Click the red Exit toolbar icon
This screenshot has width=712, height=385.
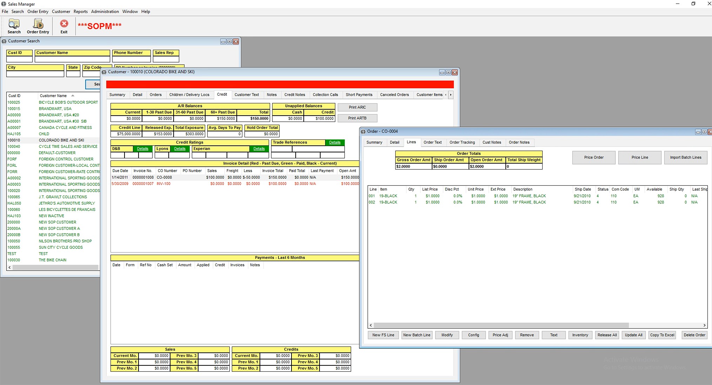64,26
